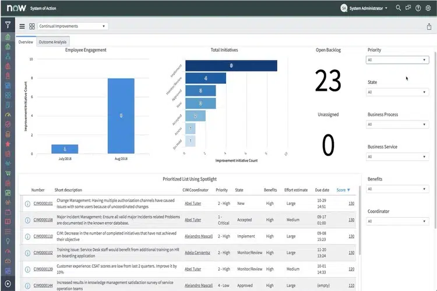
Task: Click the global search magnifier icon
Action: (x=399, y=8)
